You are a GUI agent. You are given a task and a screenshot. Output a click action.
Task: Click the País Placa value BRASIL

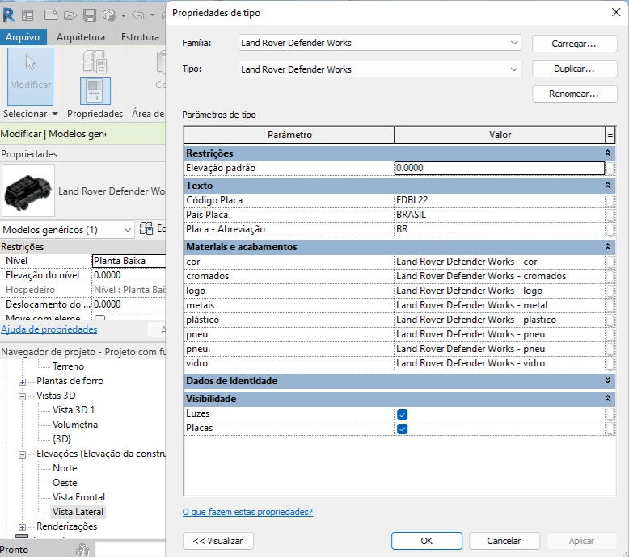[500, 215]
